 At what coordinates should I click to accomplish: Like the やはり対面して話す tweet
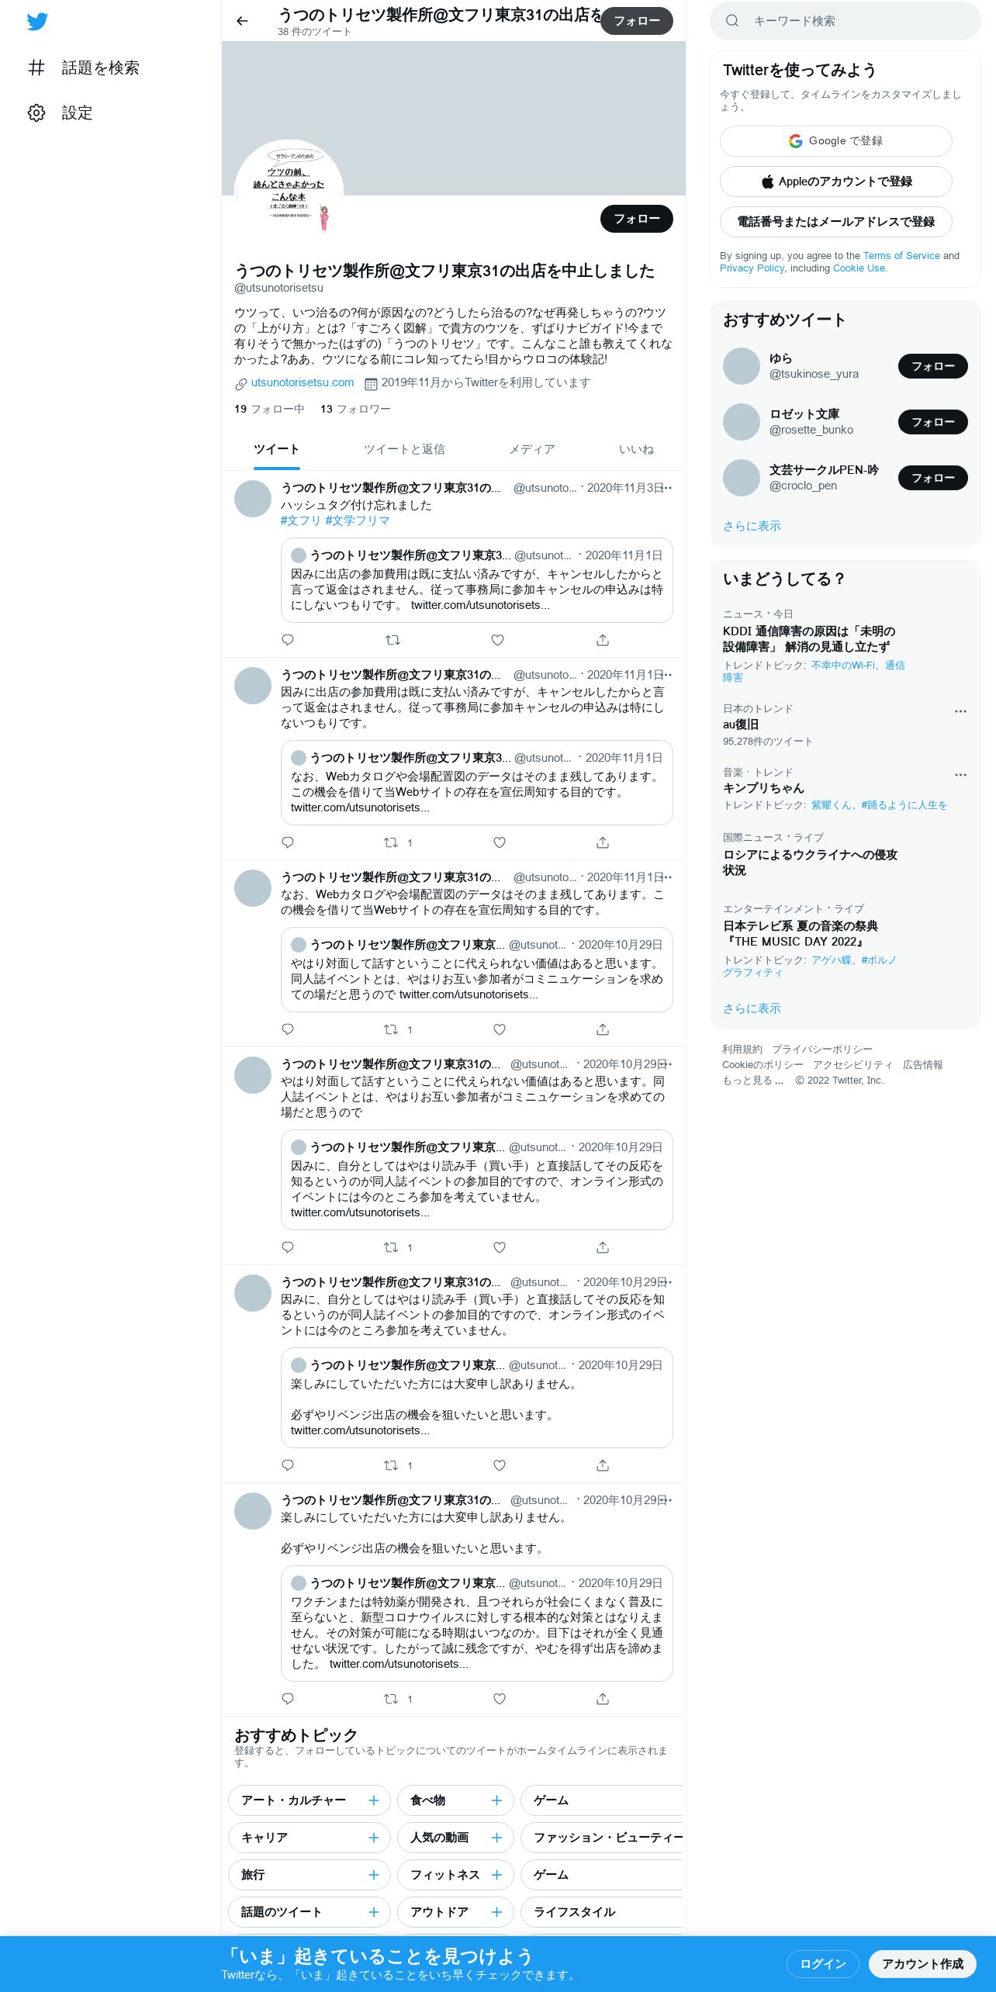tap(500, 1247)
